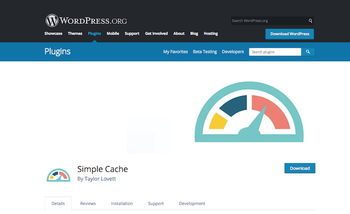Switch to the Installation tab
The height and width of the screenshot is (214, 350).
pyautogui.click(x=122, y=204)
